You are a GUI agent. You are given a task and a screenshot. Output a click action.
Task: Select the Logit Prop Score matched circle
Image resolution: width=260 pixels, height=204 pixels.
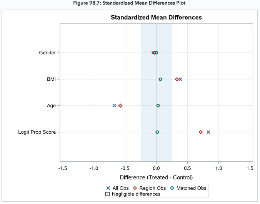pos(157,132)
